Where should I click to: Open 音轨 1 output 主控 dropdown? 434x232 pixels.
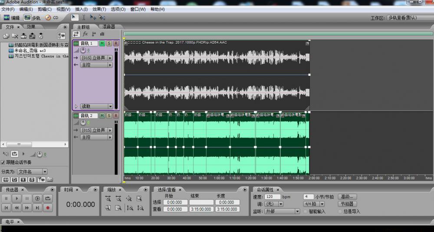coord(96,65)
